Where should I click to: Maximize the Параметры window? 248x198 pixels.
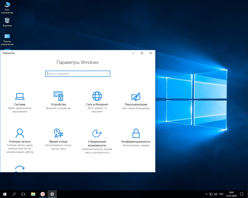pos(142,53)
